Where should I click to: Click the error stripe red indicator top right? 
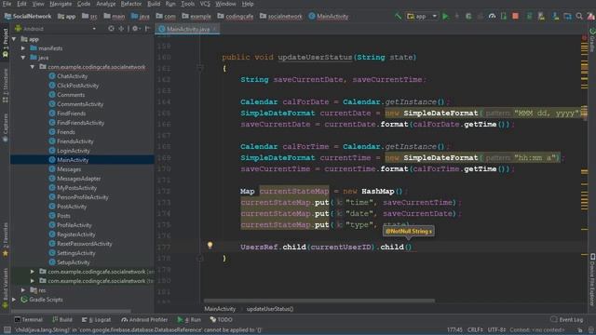[x=584, y=37]
